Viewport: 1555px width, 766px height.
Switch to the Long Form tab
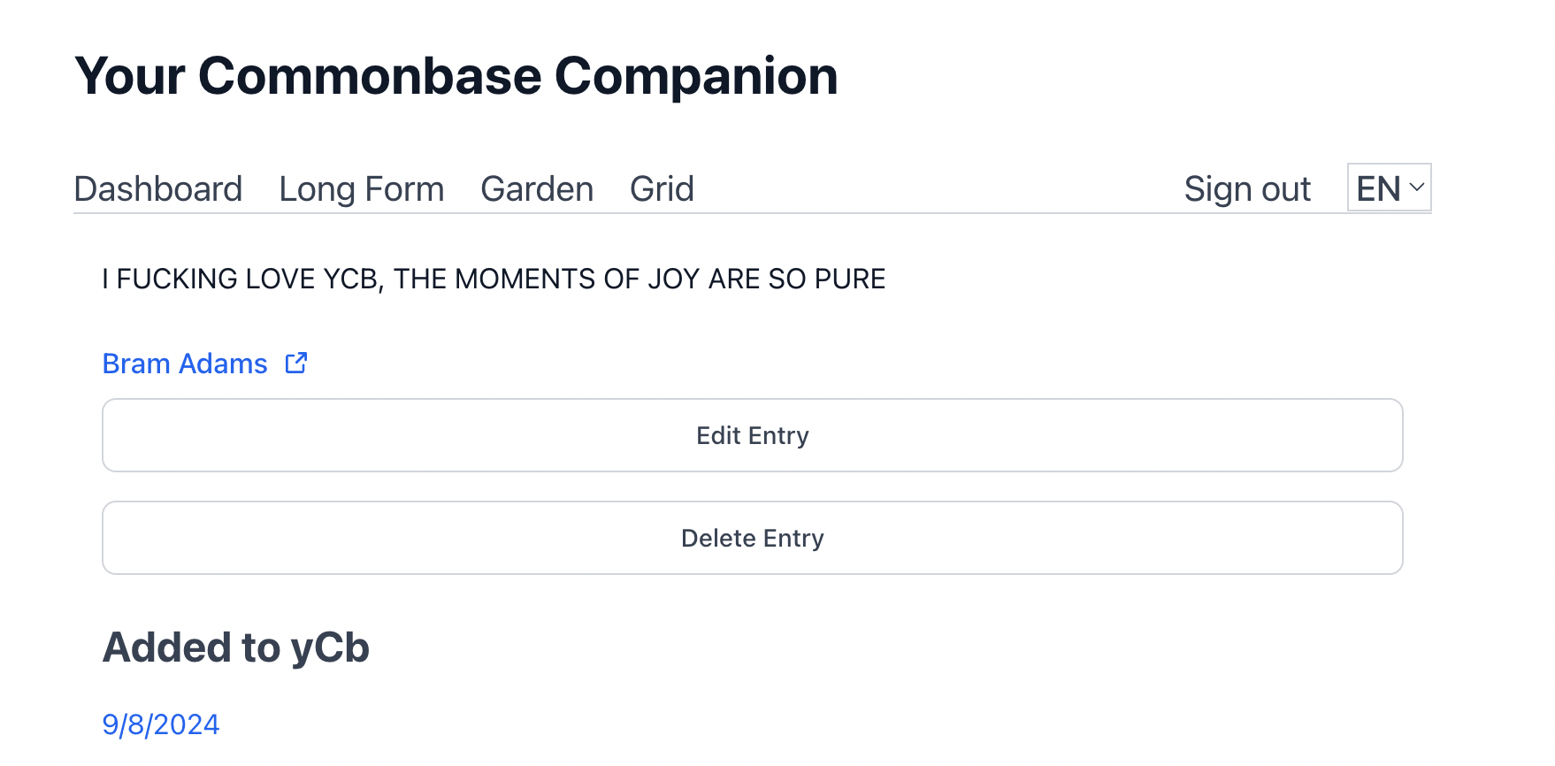click(x=361, y=189)
